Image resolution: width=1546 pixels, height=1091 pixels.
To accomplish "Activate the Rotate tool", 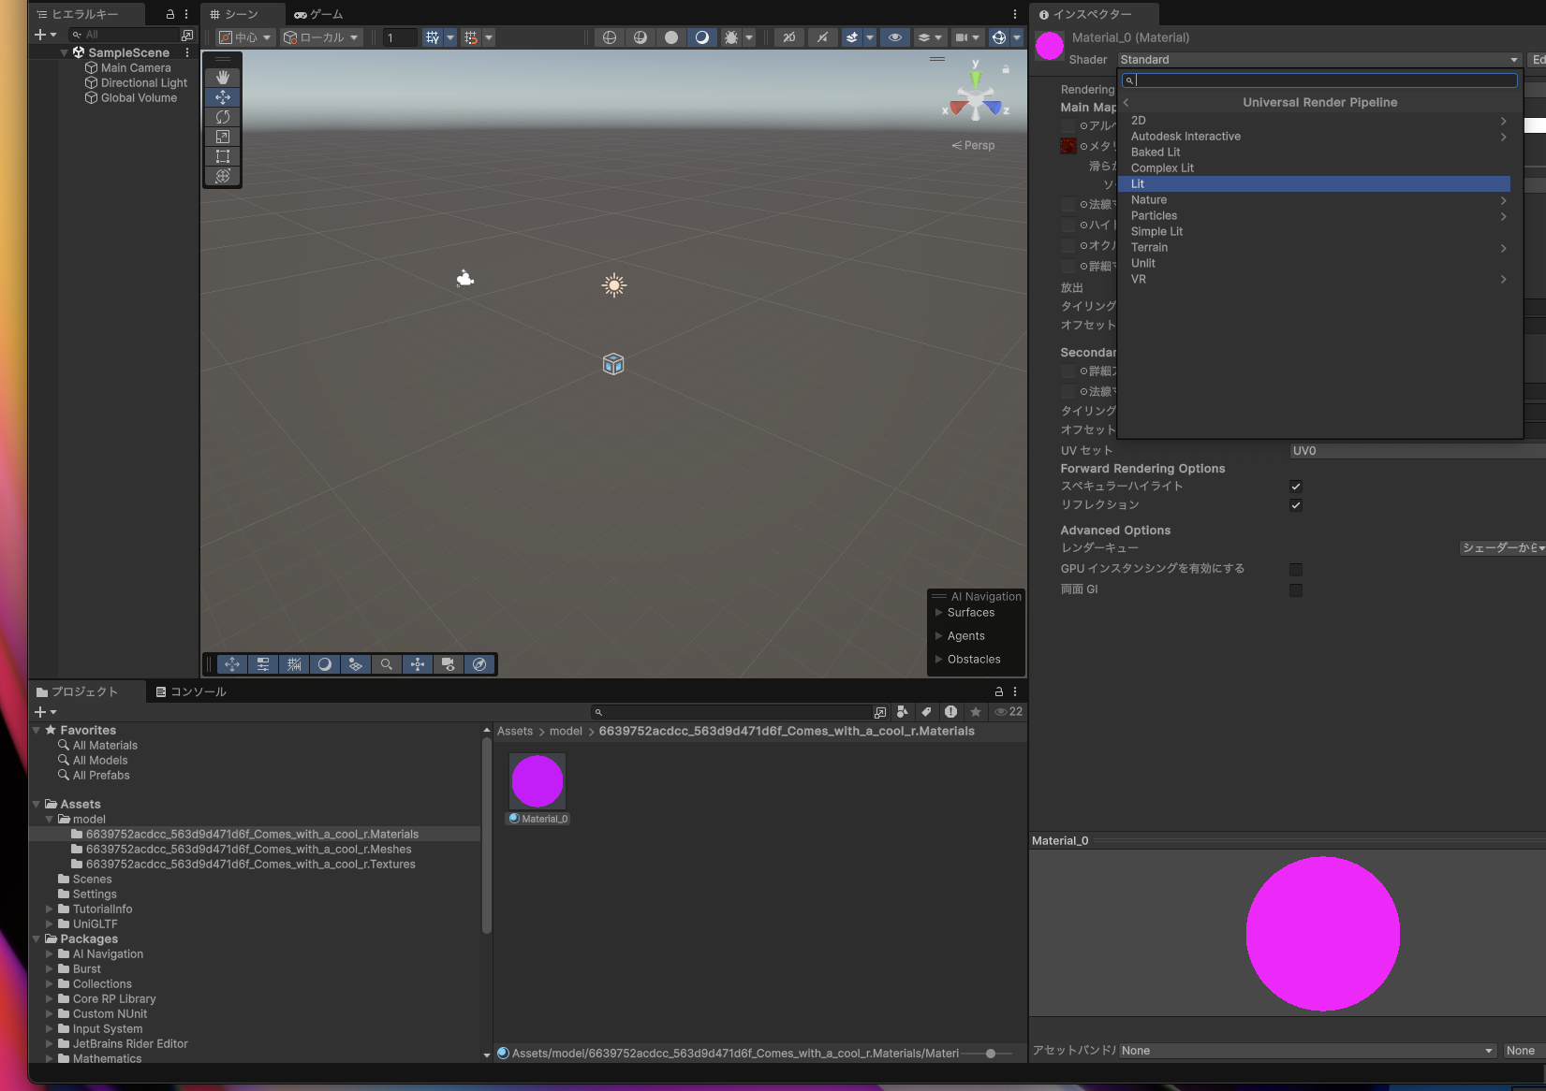I will pos(223,117).
